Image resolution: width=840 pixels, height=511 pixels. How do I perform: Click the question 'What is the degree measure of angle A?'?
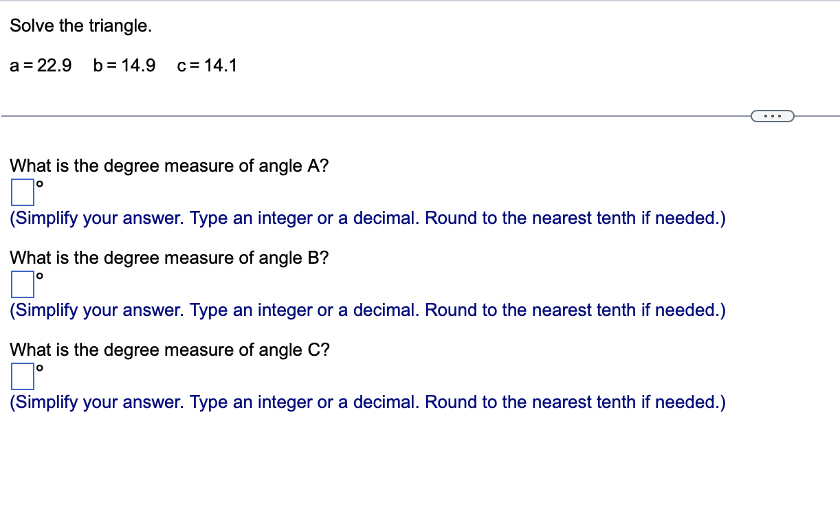pyautogui.click(x=169, y=166)
